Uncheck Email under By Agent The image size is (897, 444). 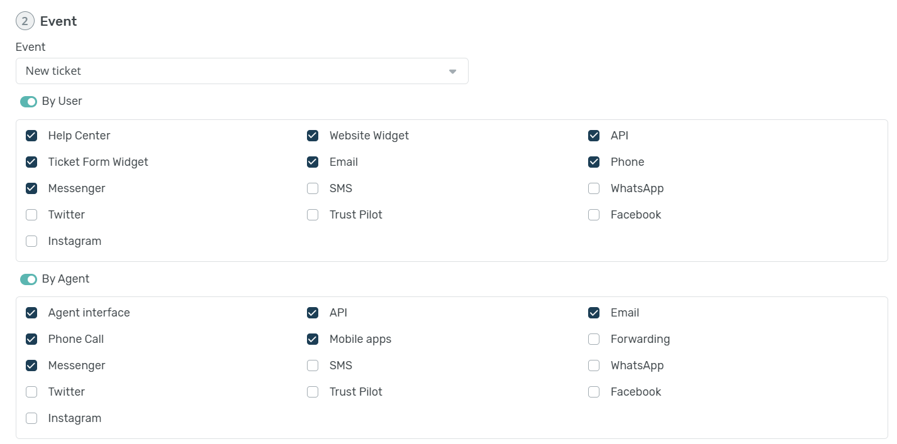pos(594,313)
